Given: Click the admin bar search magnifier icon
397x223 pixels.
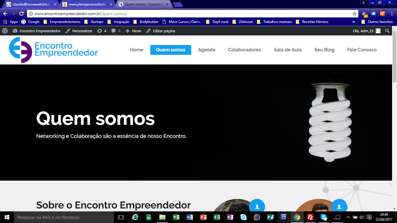Looking at the screenshot, I should 387,31.
